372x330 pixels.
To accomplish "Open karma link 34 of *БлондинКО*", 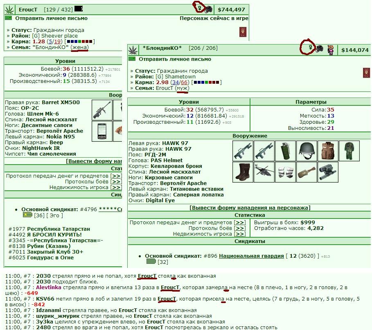I will tap(176, 82).
